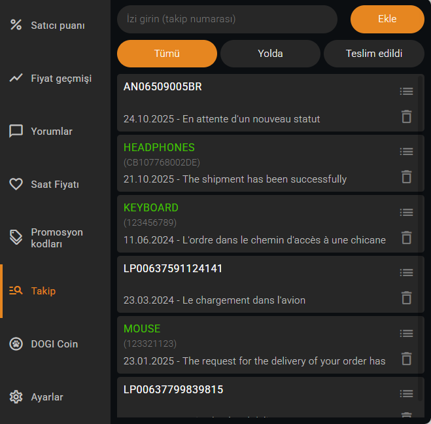This screenshot has width=431, height=424.
Task: Select tracking number LP00637799839815
Action: pyautogui.click(x=173, y=389)
